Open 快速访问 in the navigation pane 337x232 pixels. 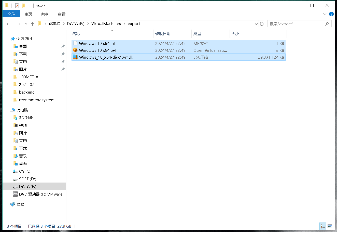24,39
